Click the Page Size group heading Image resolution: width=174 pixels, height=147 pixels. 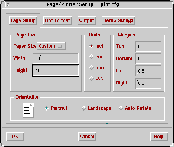26,35
